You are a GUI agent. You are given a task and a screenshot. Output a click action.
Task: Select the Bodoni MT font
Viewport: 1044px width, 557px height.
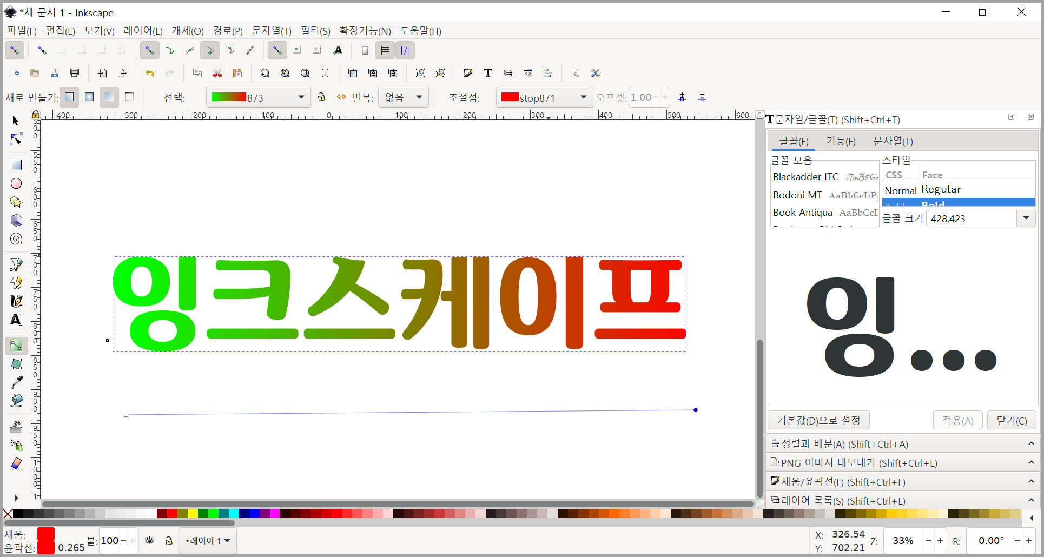pyautogui.click(x=825, y=195)
